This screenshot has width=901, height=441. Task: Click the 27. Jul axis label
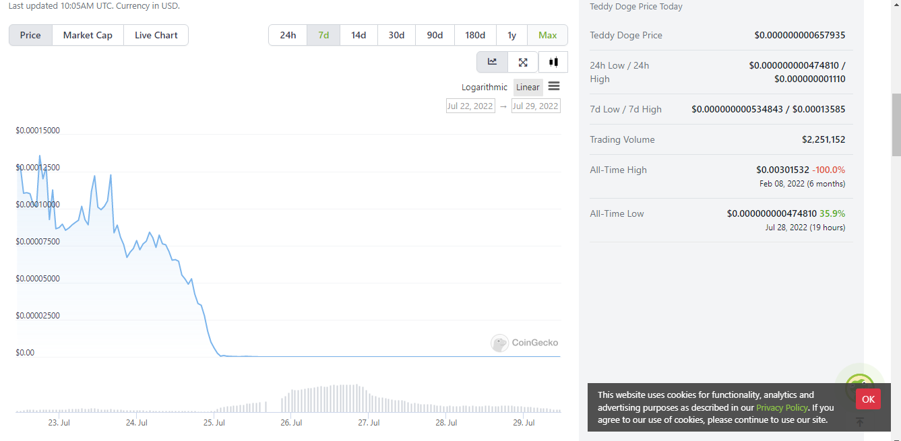click(369, 423)
